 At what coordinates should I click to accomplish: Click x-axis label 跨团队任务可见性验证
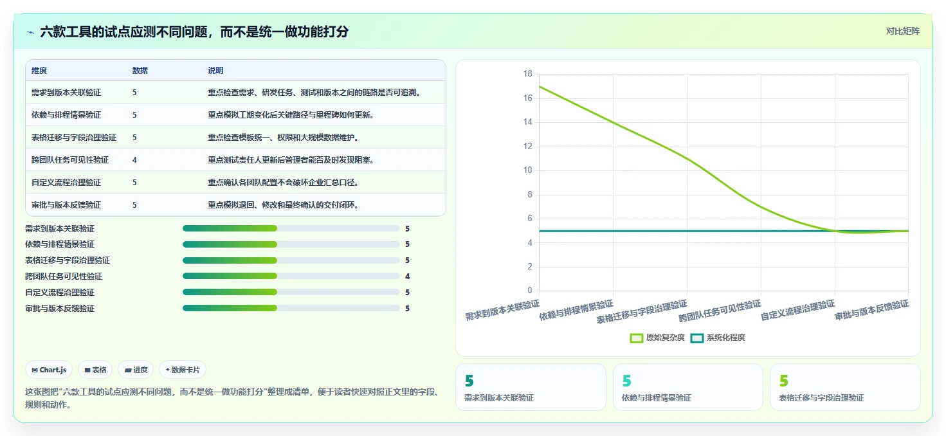pos(720,311)
